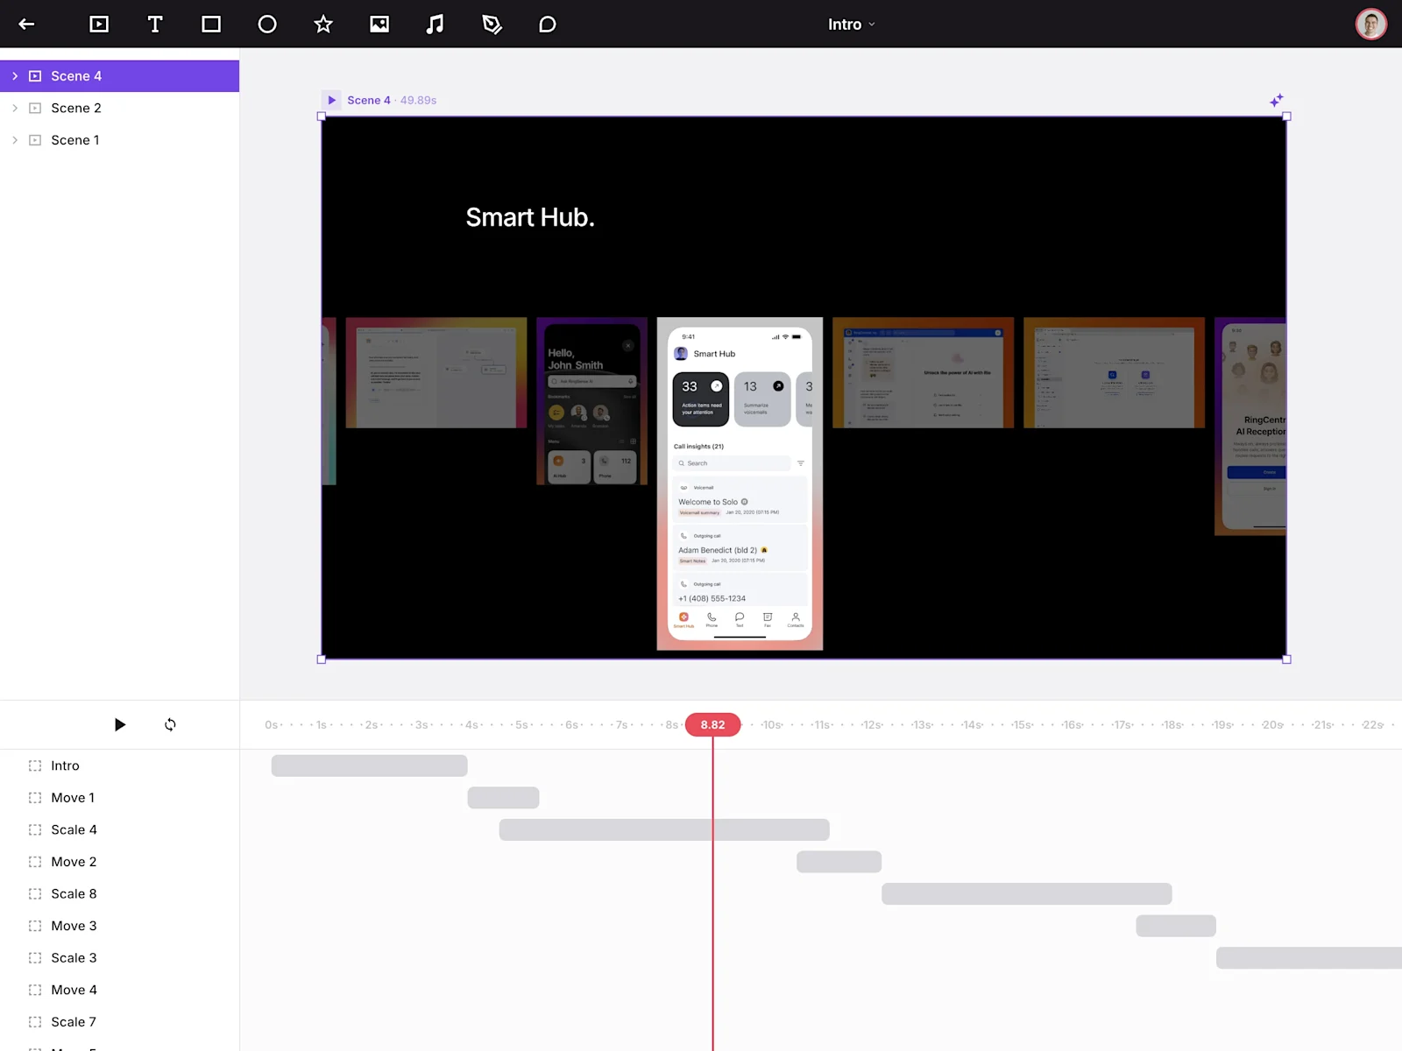Click the Hello, John Smith mockup thumbnail
1402x1051 pixels.
click(x=592, y=401)
